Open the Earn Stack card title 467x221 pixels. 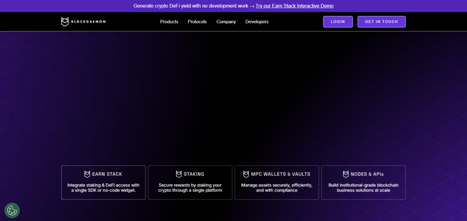(107, 174)
